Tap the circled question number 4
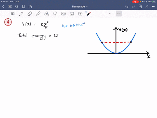This screenshot has width=157, height=118. point(8,22)
